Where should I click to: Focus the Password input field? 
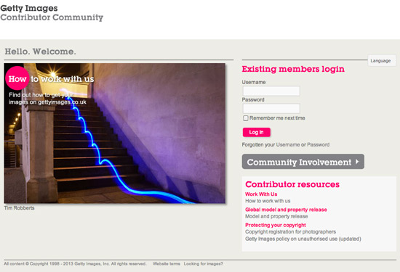(271, 109)
